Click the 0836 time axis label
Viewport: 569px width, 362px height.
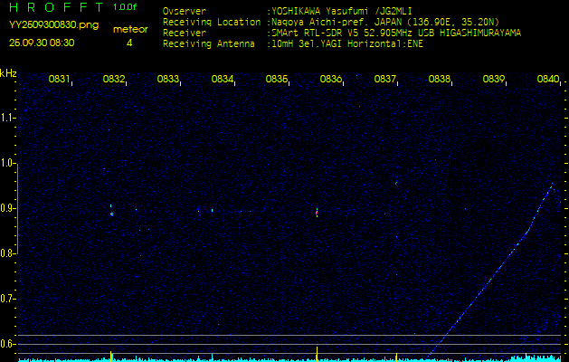(x=330, y=79)
